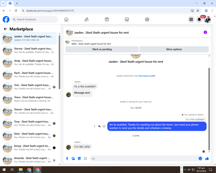Open the account profile picture menu
Image resolution: width=216 pixels, height=173 pixels.
[207, 19]
